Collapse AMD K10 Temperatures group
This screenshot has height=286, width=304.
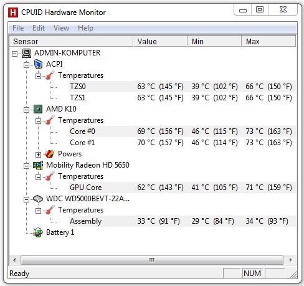pyautogui.click(x=38, y=122)
